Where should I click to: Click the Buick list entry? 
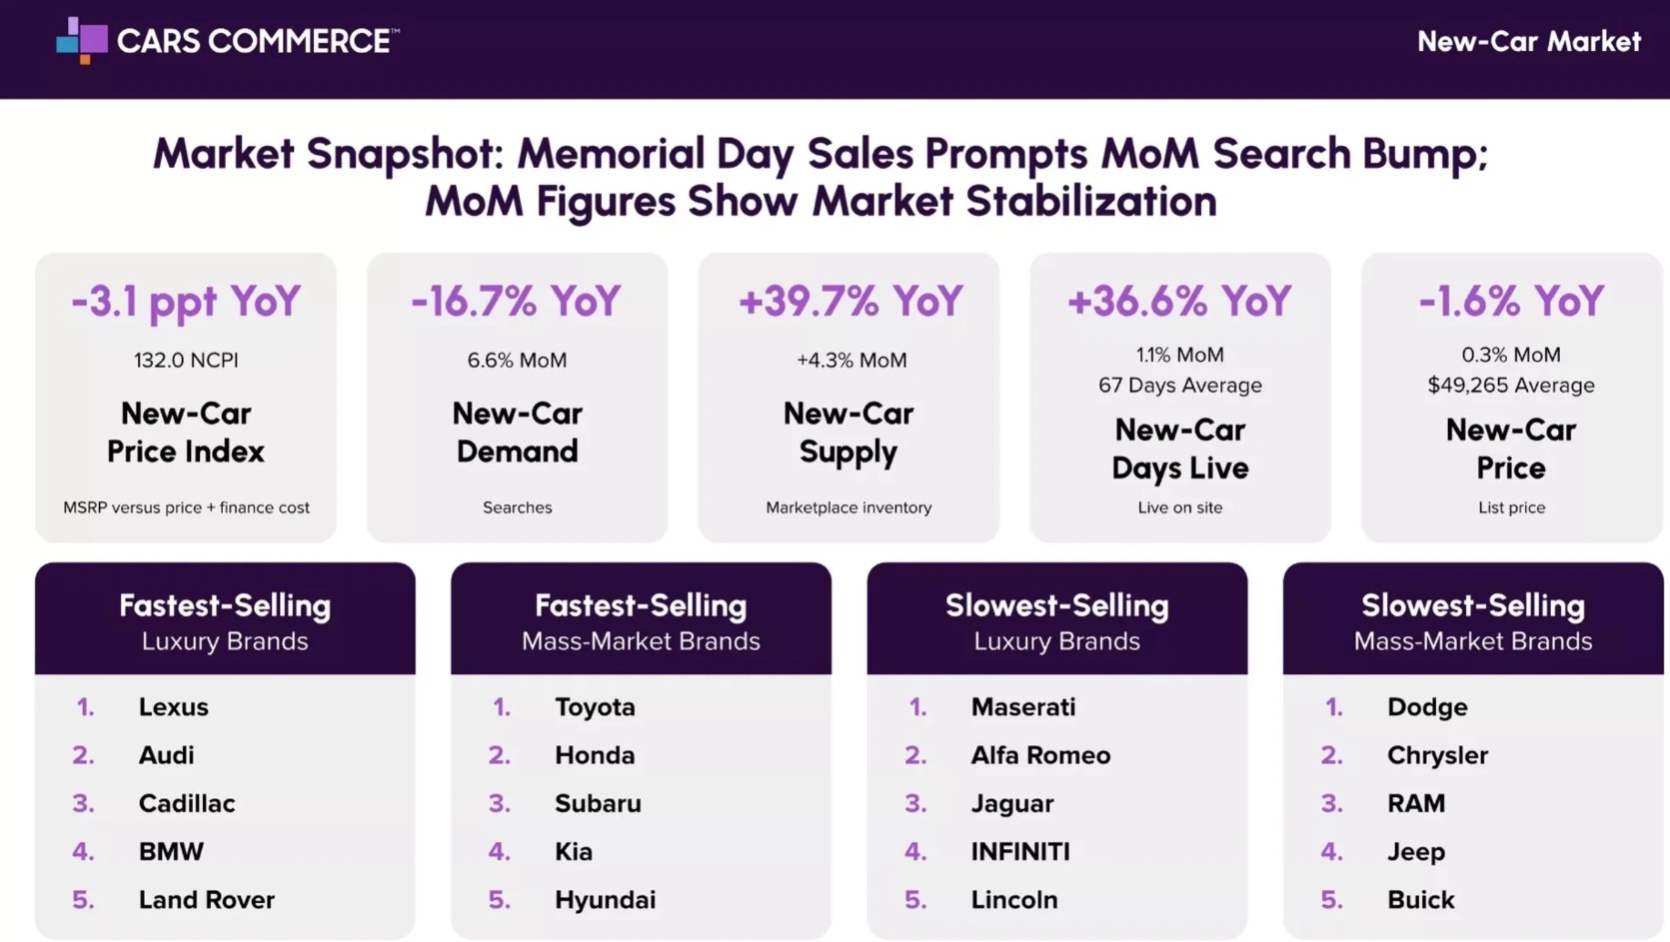click(x=1420, y=900)
